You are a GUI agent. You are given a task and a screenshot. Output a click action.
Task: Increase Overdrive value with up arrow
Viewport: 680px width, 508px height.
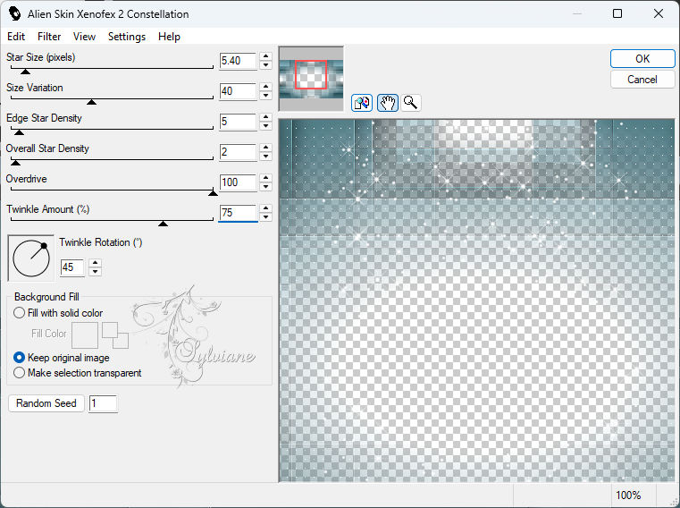266,178
